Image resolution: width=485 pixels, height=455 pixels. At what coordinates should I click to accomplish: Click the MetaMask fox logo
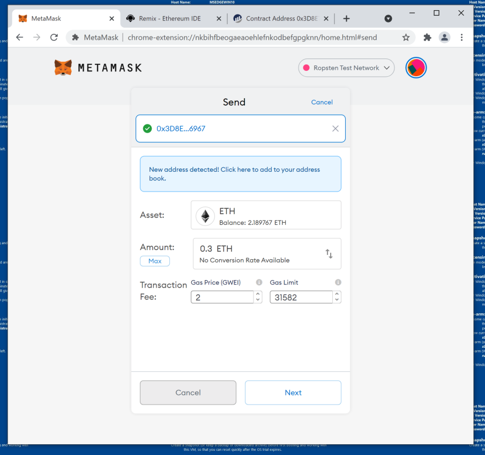[x=63, y=68]
